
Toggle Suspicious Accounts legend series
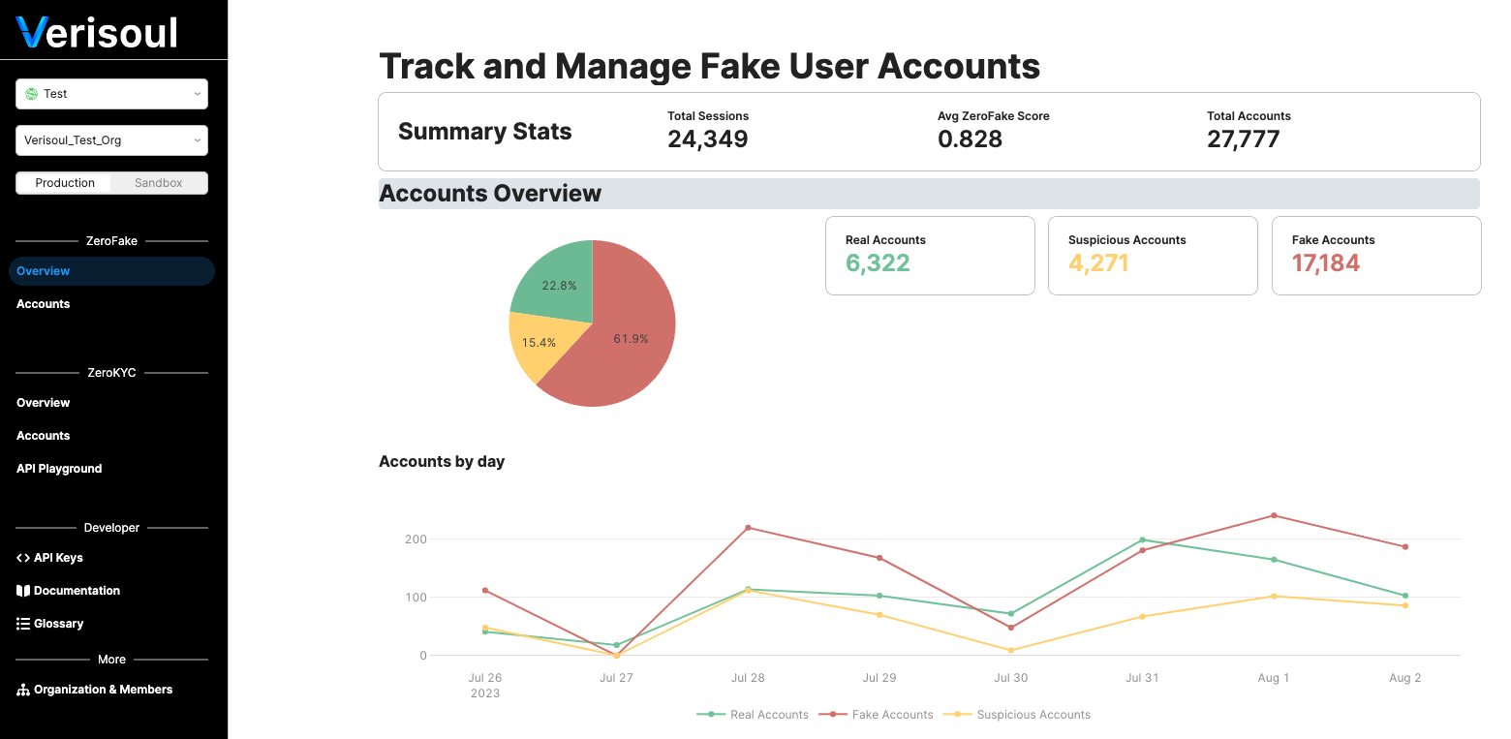(1016, 715)
